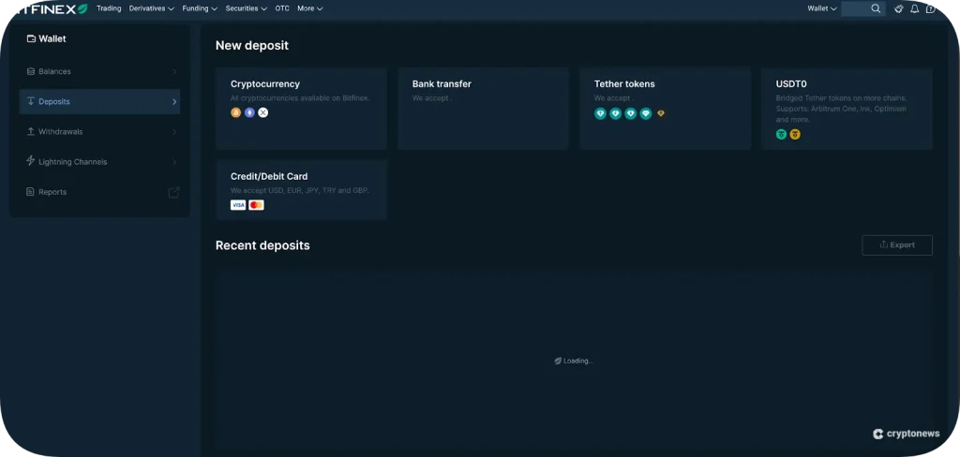The width and height of the screenshot is (960, 457).
Task: Choose the Tether tokens deposit card
Action: 665,109
